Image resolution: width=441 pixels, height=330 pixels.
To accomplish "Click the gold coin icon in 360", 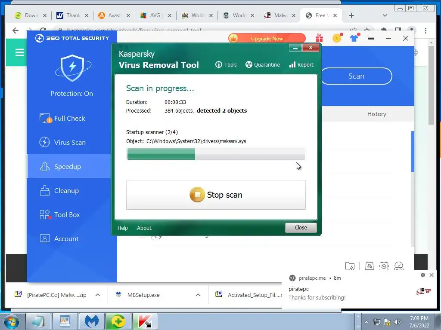I will click(x=337, y=38).
